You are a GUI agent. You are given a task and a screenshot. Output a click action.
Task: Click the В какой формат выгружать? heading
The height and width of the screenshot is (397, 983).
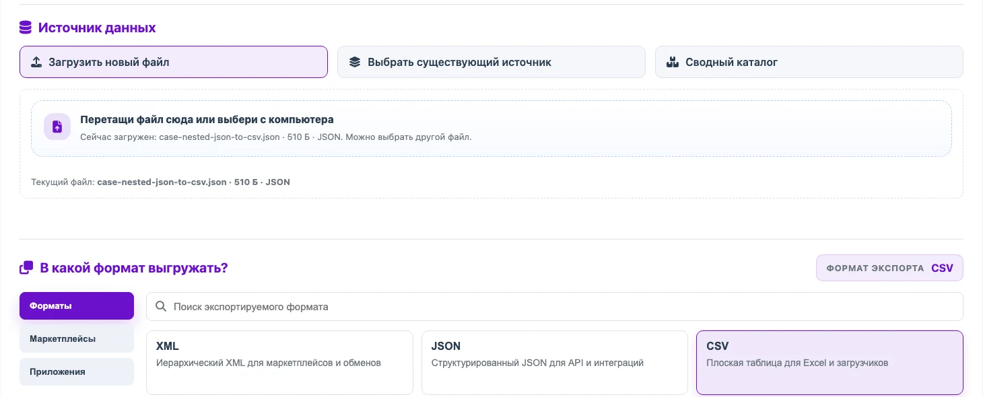pyautogui.click(x=134, y=268)
